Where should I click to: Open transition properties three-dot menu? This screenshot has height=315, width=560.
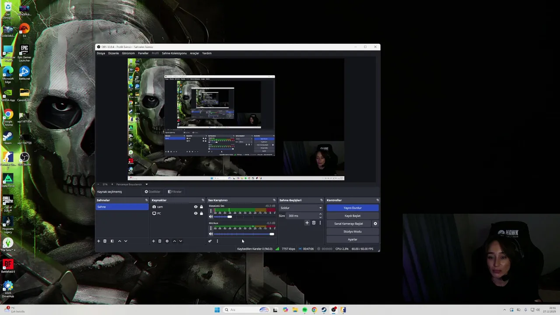(320, 223)
